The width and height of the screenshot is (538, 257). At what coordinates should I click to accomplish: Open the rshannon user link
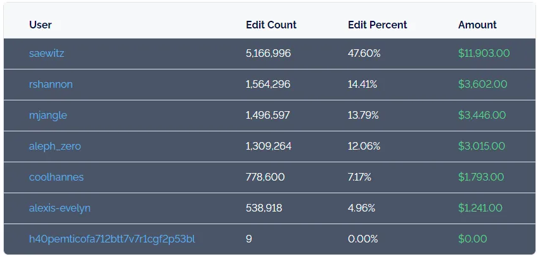[x=51, y=85]
